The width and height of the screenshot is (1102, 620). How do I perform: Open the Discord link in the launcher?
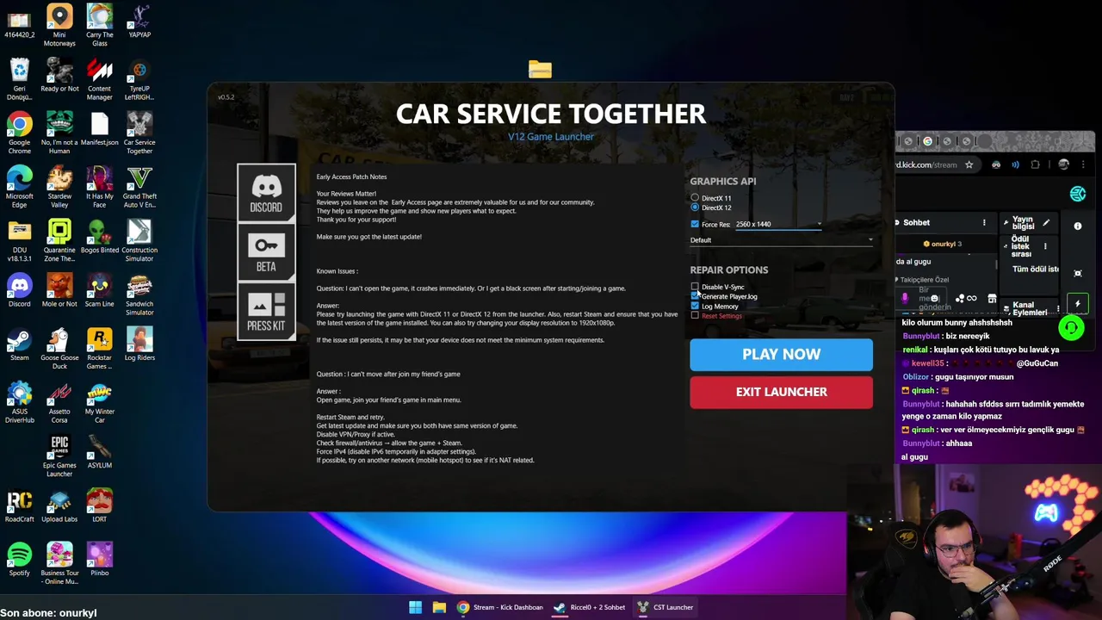click(x=266, y=193)
